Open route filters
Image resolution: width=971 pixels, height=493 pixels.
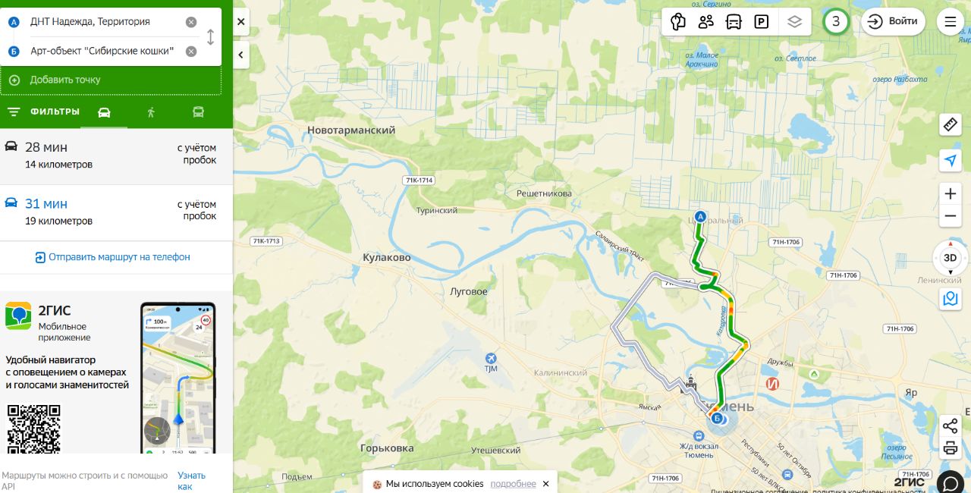(x=43, y=112)
